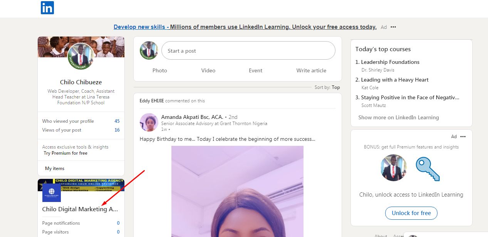This screenshot has width=488, height=237.
Task: Click the Start a post field
Action: coord(248,50)
